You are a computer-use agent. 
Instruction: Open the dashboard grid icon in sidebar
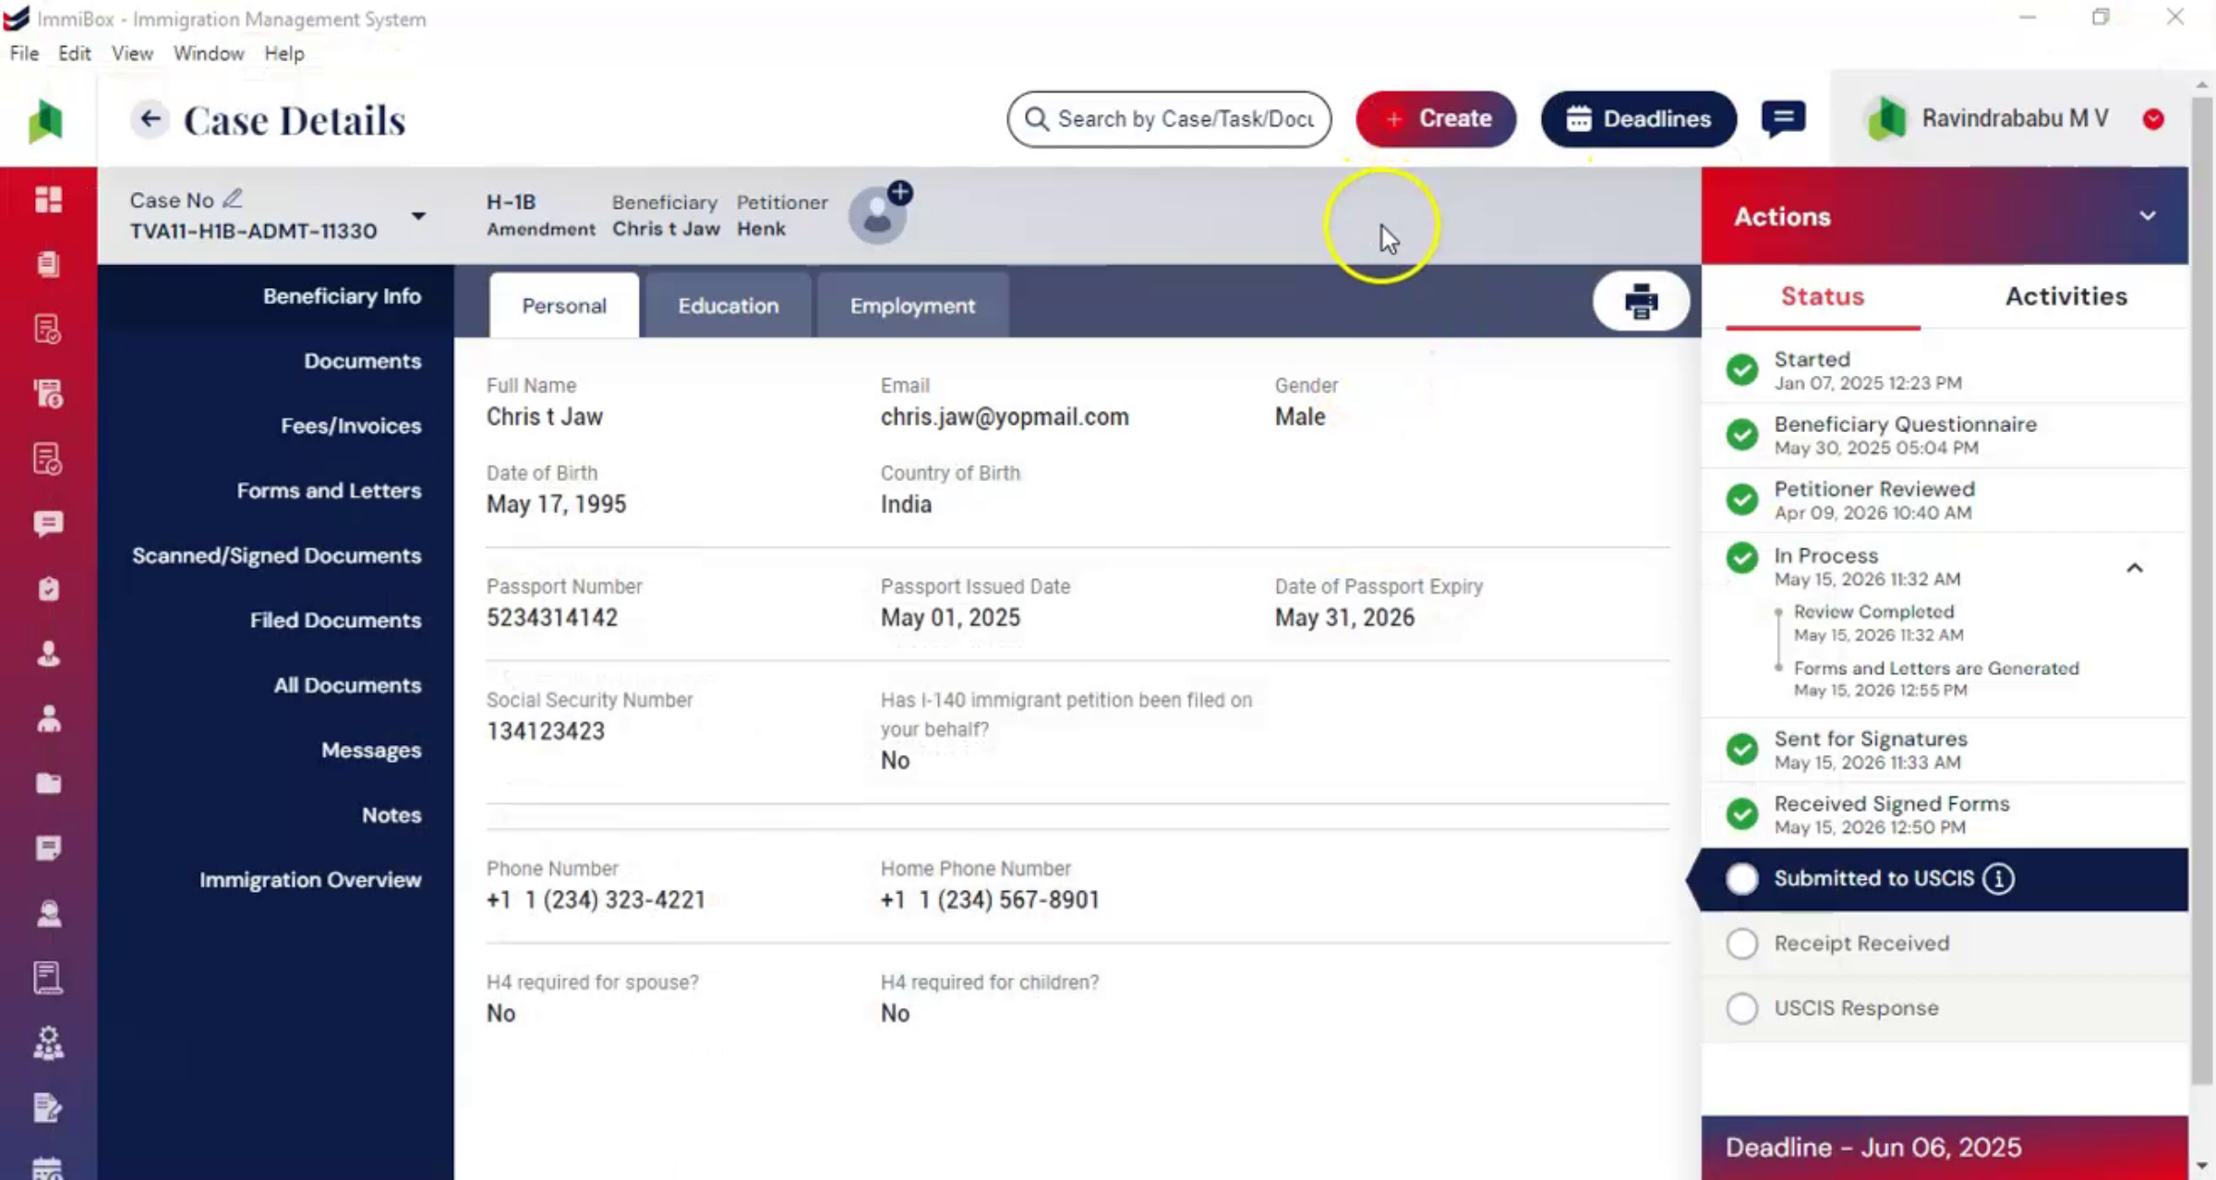click(48, 199)
